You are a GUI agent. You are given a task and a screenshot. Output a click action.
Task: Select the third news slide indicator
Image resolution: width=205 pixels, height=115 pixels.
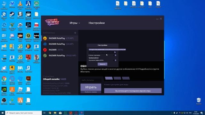click(126, 78)
